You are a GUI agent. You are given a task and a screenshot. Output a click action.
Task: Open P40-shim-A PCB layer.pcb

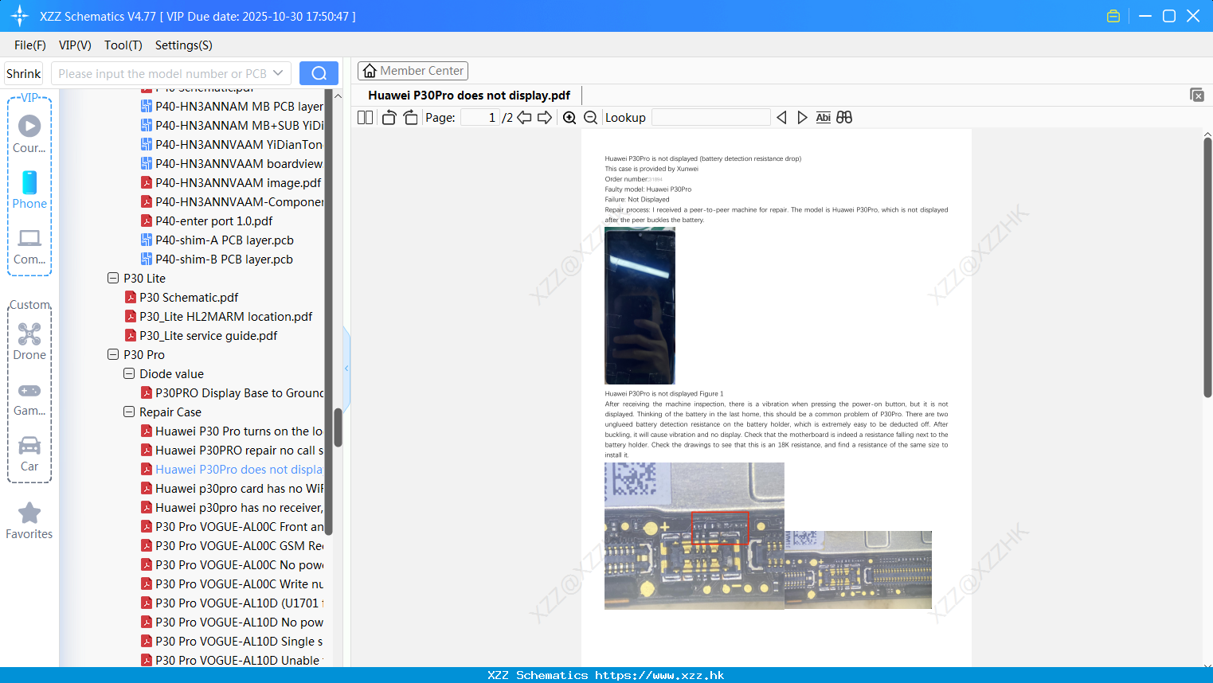217,240
